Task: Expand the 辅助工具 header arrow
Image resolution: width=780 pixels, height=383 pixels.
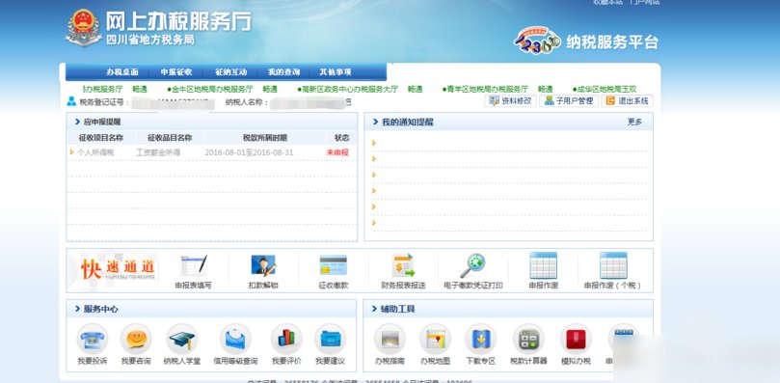Action: click(x=375, y=310)
